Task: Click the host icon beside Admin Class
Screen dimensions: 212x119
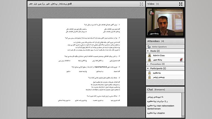Action: pyautogui.click(x=149, y=55)
